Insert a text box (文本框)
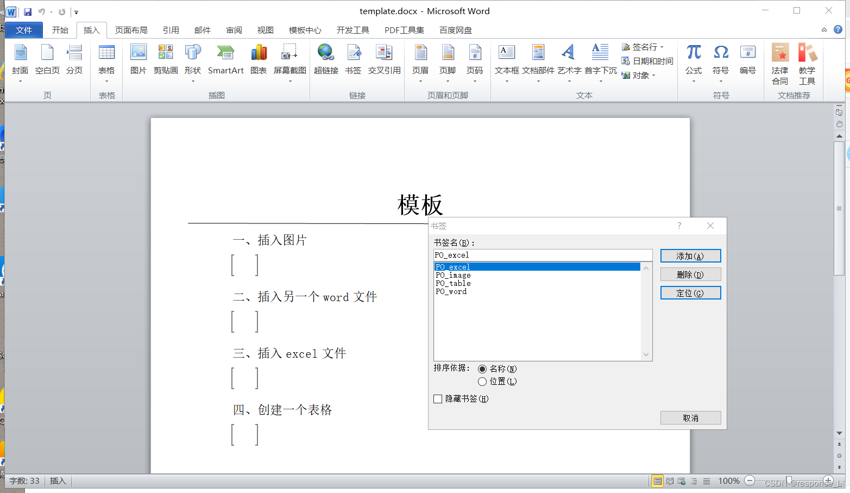Viewport: 850px width, 493px height. 507,63
